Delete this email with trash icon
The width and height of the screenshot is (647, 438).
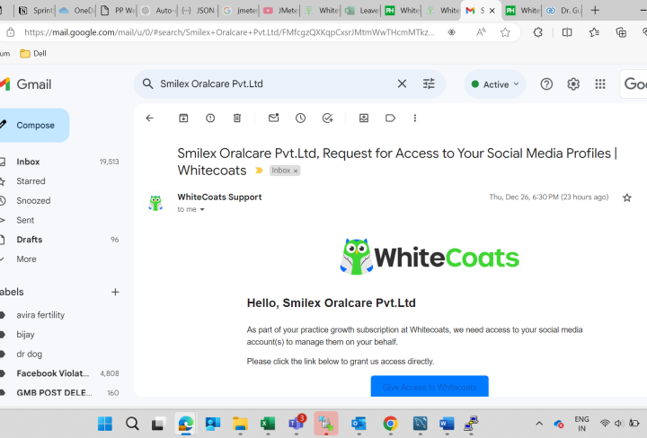237,118
